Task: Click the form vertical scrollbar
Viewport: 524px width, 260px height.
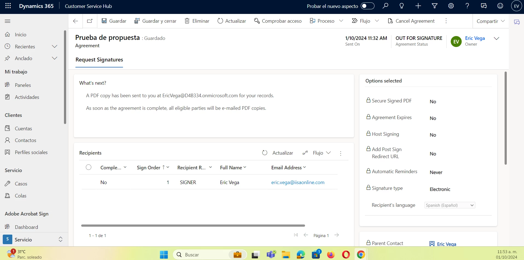Action: coord(506,118)
